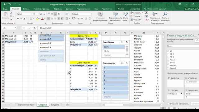Apply the fill color bucket
This screenshot has width=199, height=112.
pyautogui.click(x=37, y=19)
